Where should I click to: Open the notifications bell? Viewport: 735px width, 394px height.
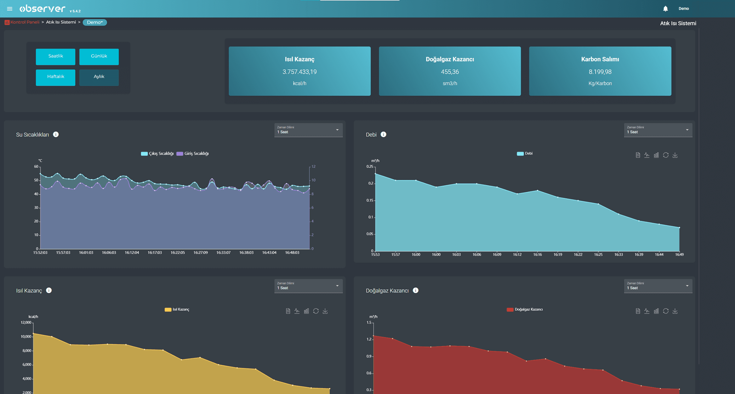665,9
